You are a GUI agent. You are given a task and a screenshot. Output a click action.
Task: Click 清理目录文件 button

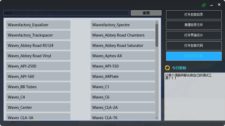(x=194, y=25)
